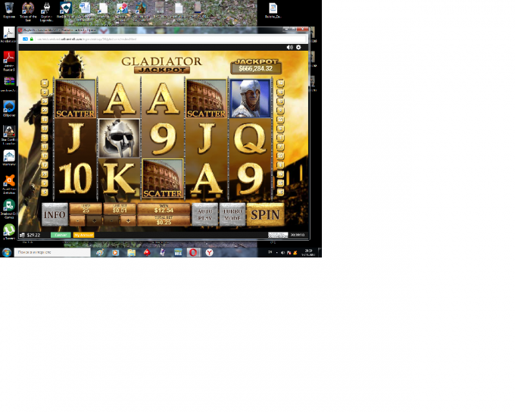Decrease line bet with minus button
Image resolution: width=515 pixels, height=412 pixels.
click(111, 221)
